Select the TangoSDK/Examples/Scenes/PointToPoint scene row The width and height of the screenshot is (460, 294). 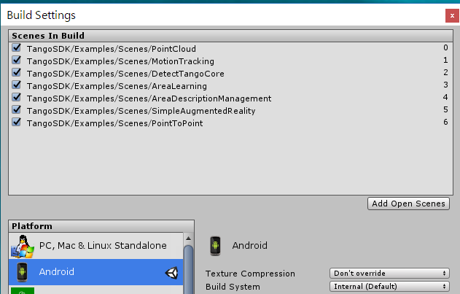[x=230, y=123]
